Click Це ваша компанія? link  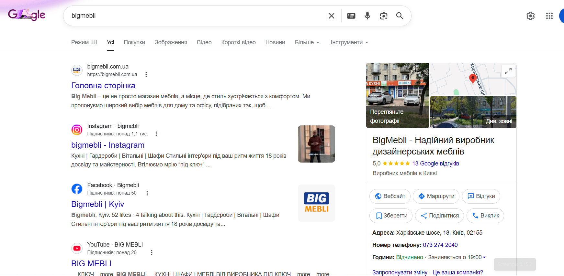tap(458, 272)
